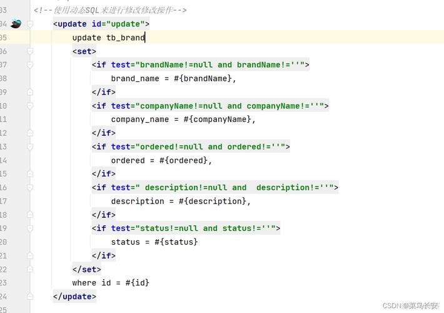The width and height of the screenshot is (444, 313).
Task: Click the </if> tag below company_name line
Action: [104, 133]
